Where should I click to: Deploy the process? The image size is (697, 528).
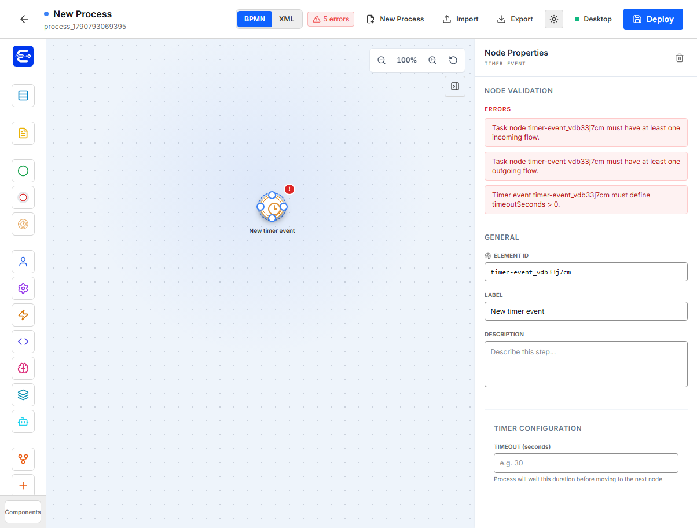pos(653,19)
